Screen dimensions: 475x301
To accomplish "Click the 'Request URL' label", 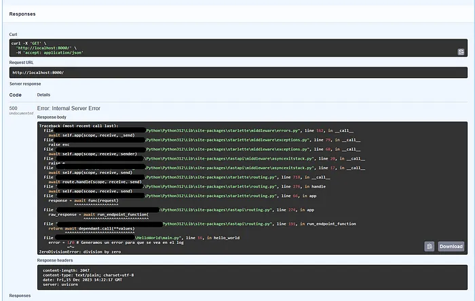I will point(21,63).
